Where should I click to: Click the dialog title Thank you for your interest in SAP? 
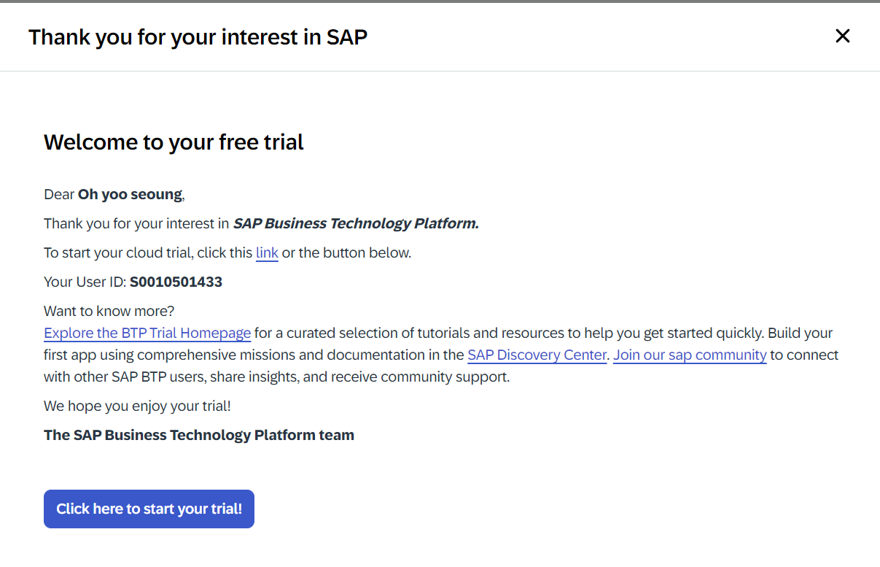198,36
